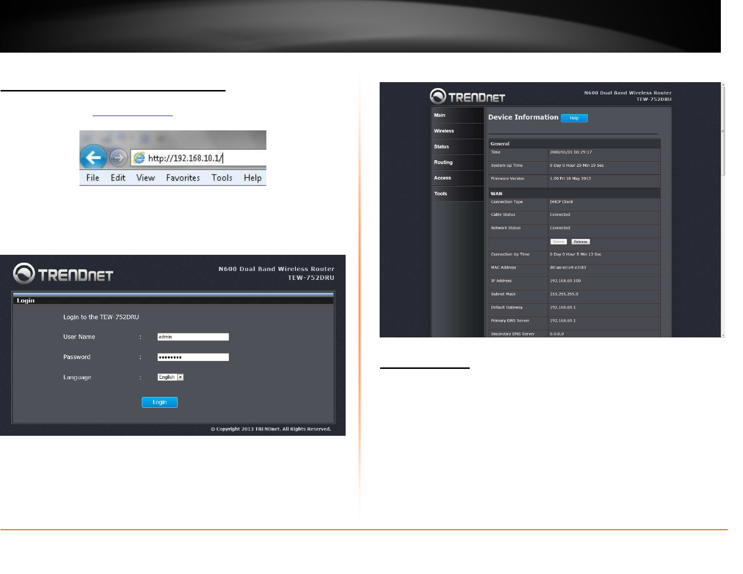Click the Primary DNS Server label
This screenshot has width=743, height=574.
[510, 321]
